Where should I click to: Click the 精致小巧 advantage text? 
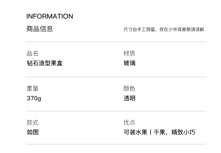tap(183, 132)
